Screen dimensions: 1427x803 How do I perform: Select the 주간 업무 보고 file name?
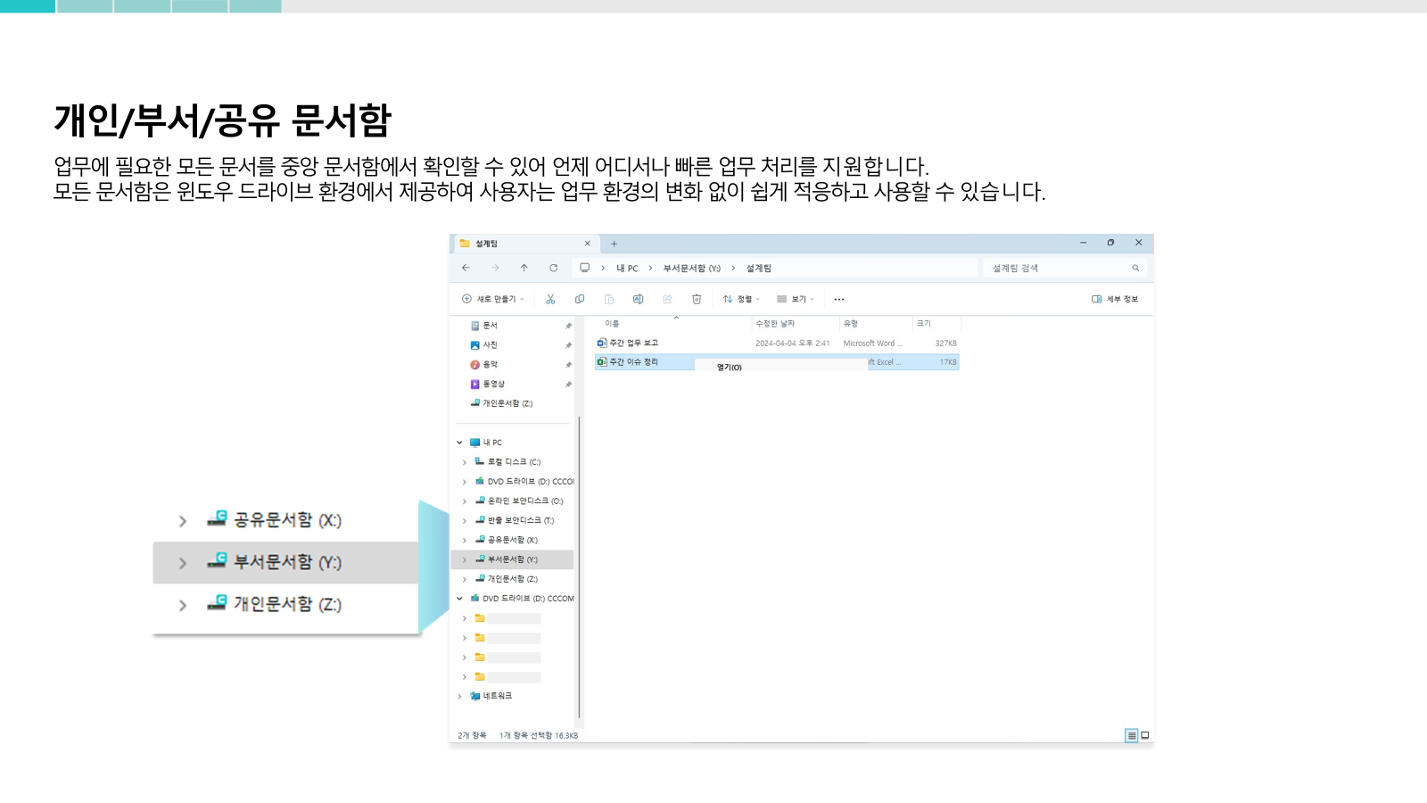point(633,343)
